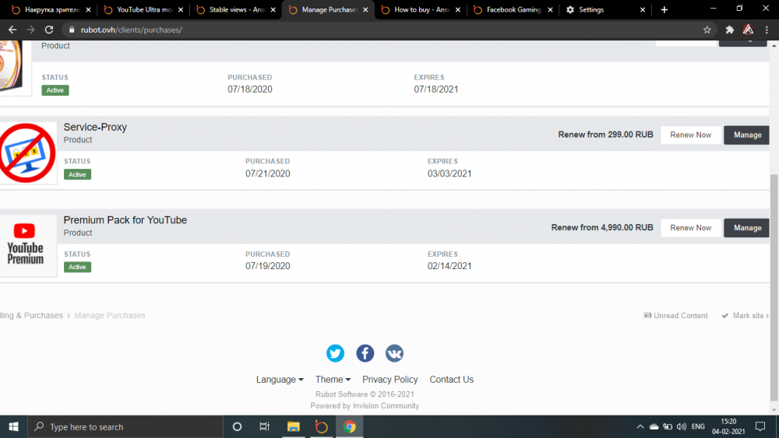Viewport: 779px width, 438px height.
Task: Click Renew Now for Service-Proxy
Action: click(x=690, y=135)
